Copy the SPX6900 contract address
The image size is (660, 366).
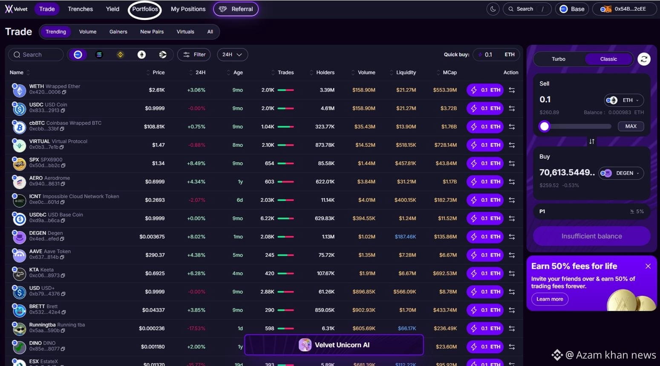pos(63,166)
